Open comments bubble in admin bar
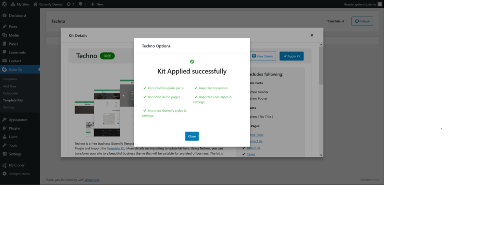The width and height of the screenshot is (477, 231). pyautogui.click(x=82, y=4)
